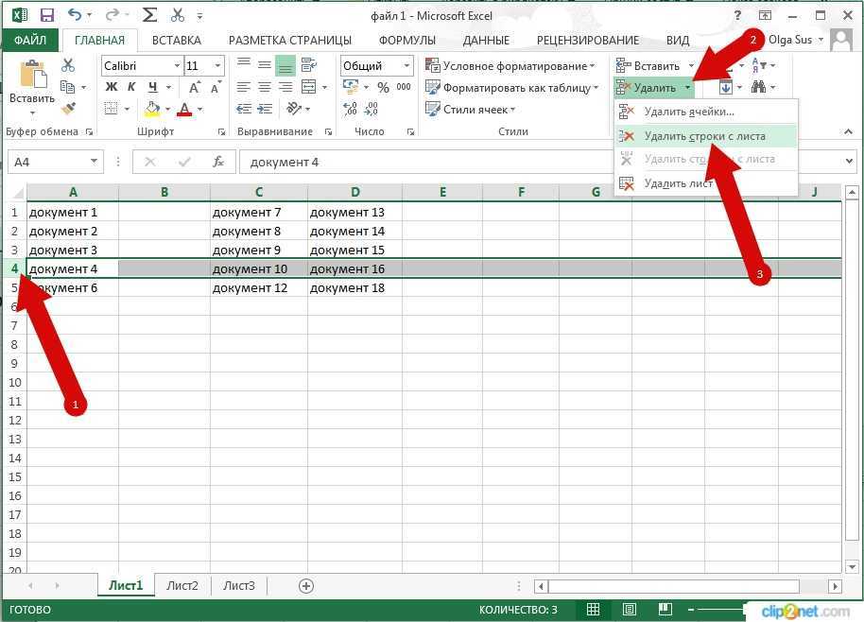Apply the red font color A
864x622 pixels.
click(x=184, y=109)
